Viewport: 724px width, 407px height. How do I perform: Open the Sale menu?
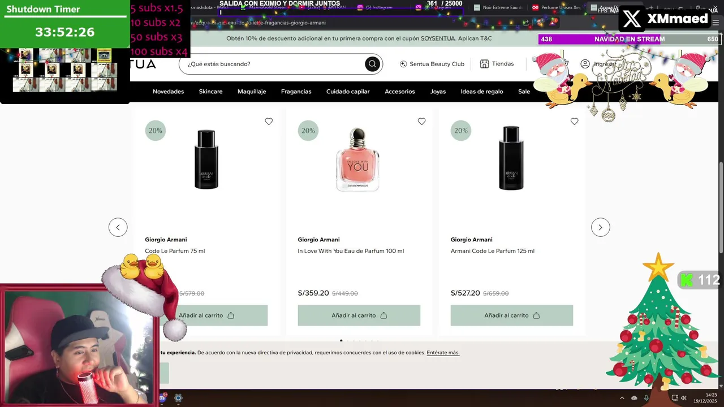click(x=524, y=92)
